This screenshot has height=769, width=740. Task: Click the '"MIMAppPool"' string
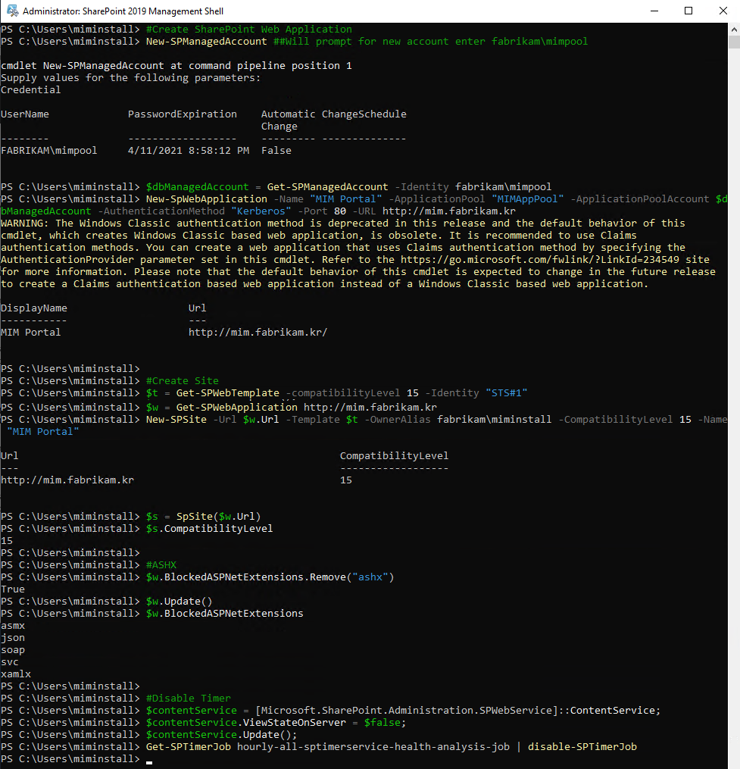[x=527, y=199]
